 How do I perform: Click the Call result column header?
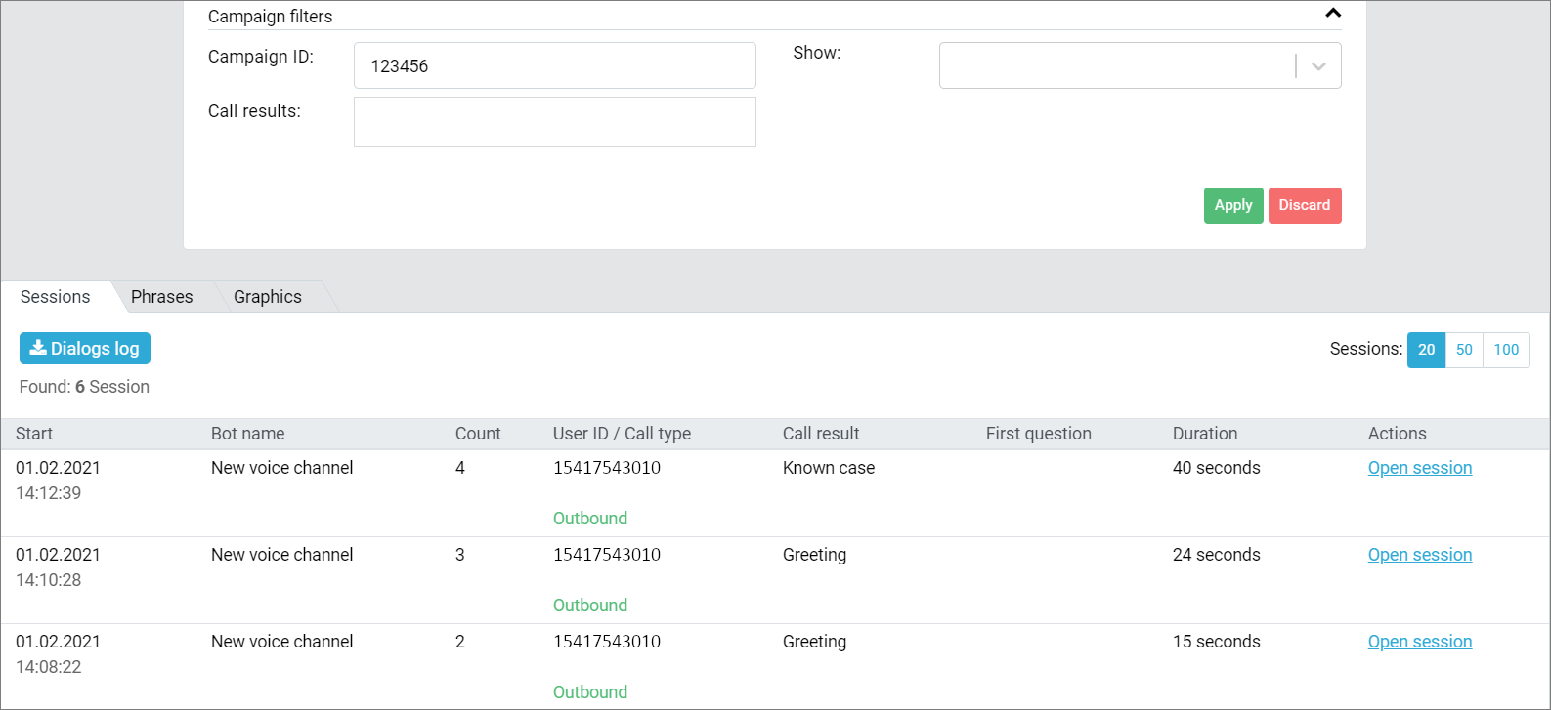click(x=821, y=434)
